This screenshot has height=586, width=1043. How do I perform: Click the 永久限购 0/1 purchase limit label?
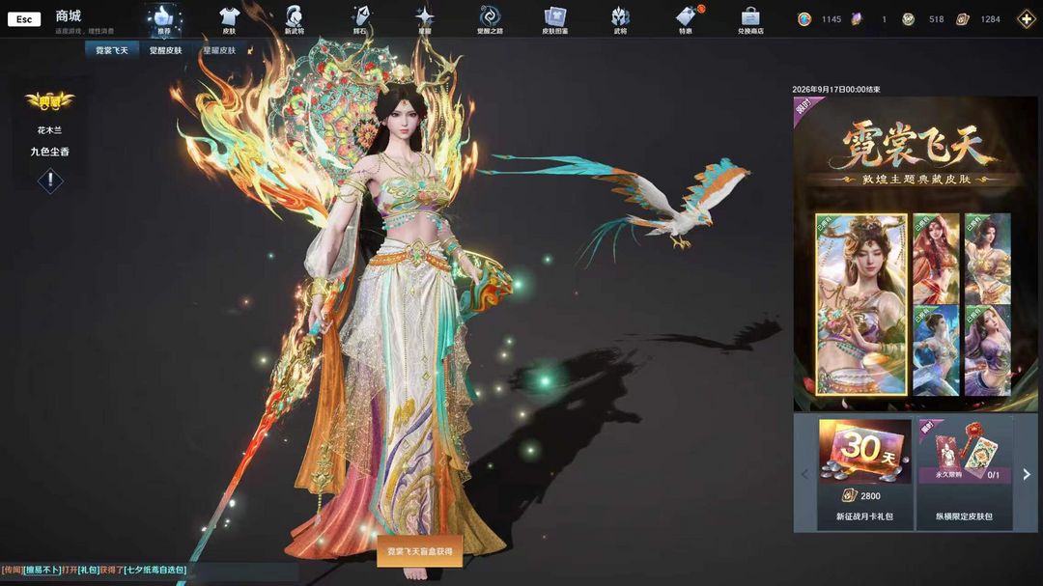coord(964,475)
